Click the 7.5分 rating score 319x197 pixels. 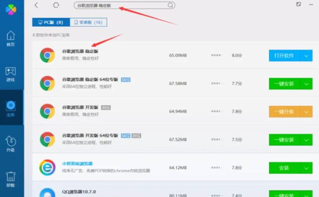237,139
